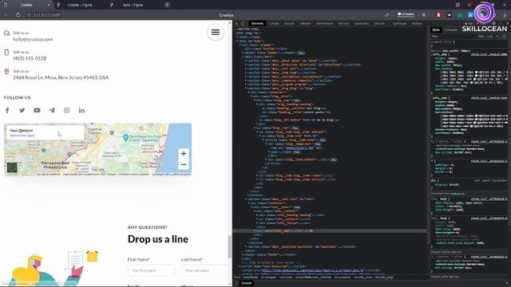The height and width of the screenshot is (287, 511).
Task: Expand the main__team section node
Action: pyautogui.click(x=246, y=73)
